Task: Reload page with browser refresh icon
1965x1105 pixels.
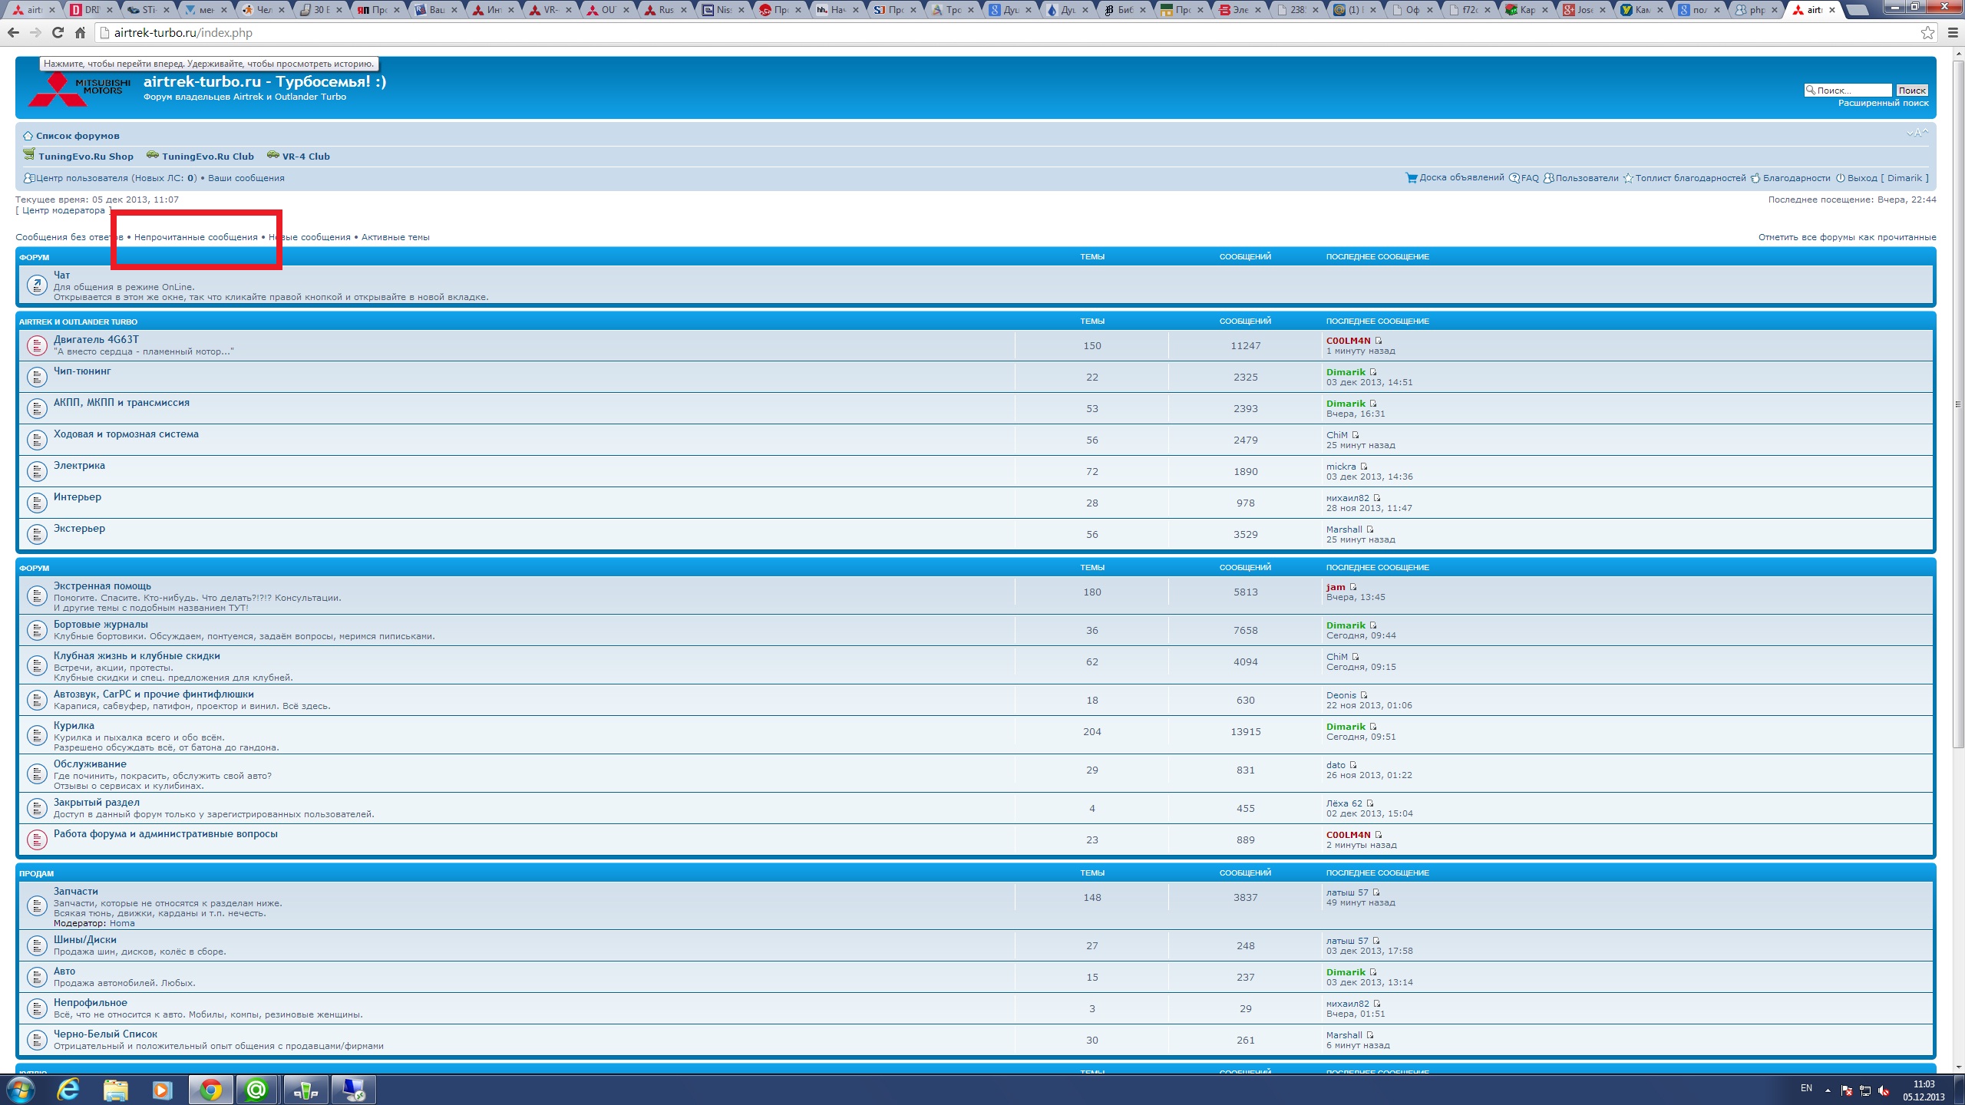Action: pos(58,33)
